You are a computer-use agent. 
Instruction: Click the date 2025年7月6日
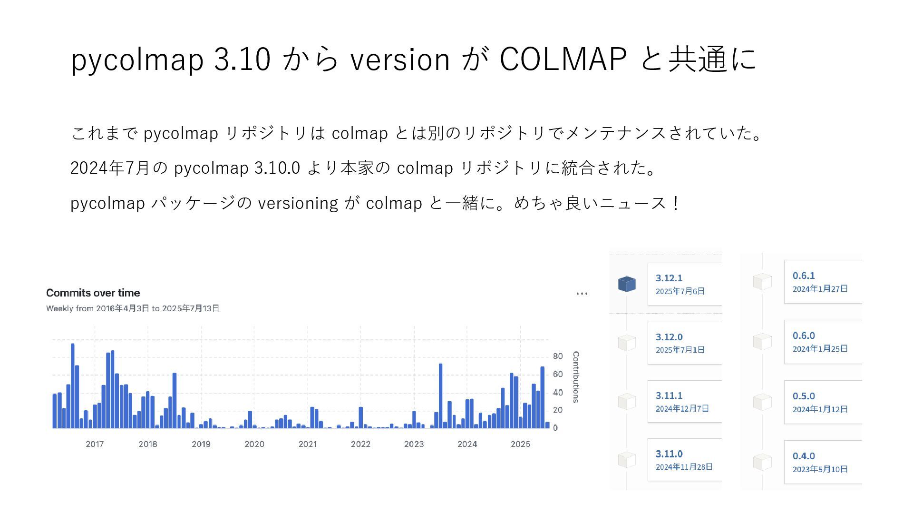680,291
